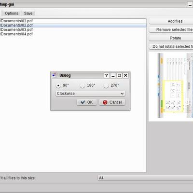
Task: Open the A4 page size dropdown
Action: coord(145,178)
